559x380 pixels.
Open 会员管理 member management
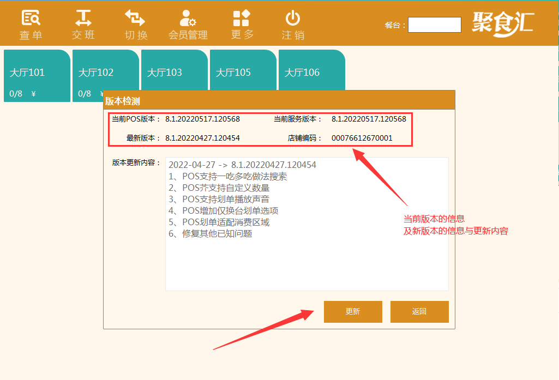(x=188, y=25)
